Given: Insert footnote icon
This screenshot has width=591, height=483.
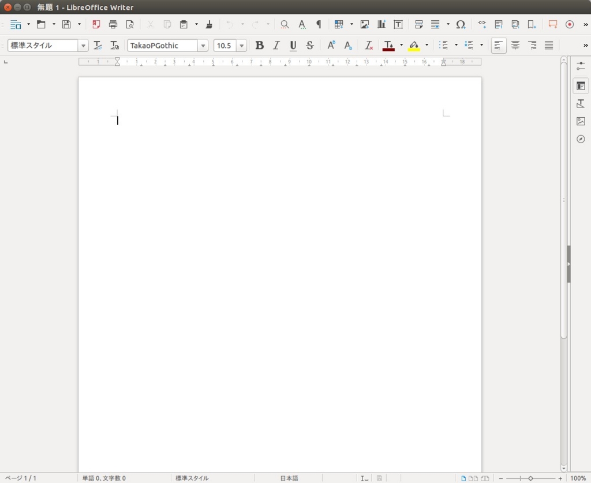Looking at the screenshot, I should tap(499, 24).
